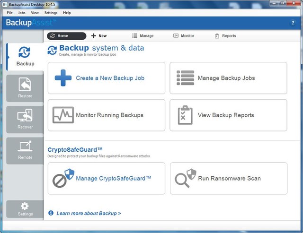Switch to the Manage tab
Screen dimensions: 303x233
point(143,36)
